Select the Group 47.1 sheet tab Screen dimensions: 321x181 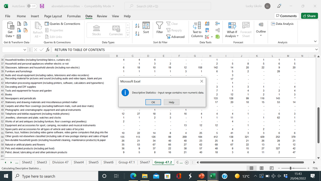click(x=127, y=162)
